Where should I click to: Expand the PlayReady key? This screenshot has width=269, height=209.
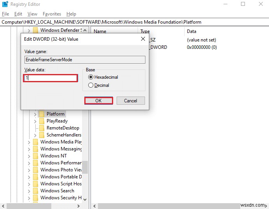[x=35, y=121]
